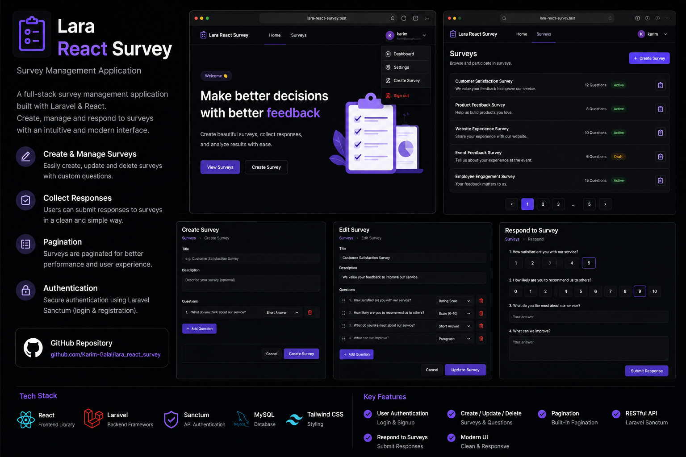Open the Employee Engagement Survey clipboard icon
Image resolution: width=686 pixels, height=457 pixels.
[660, 180]
